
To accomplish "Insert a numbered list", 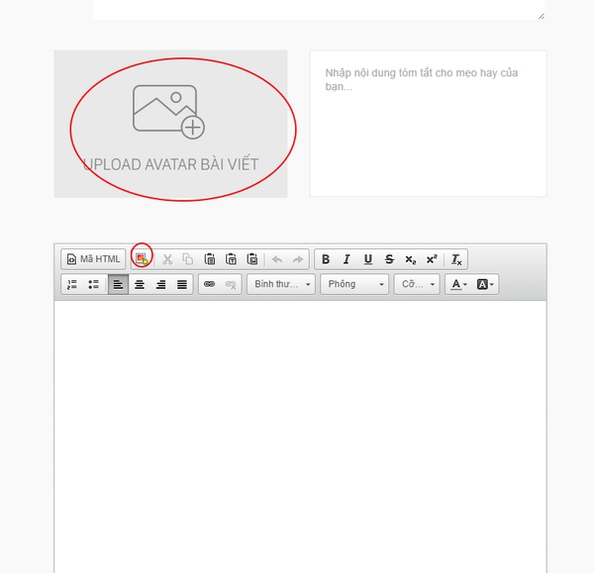I will tap(72, 284).
